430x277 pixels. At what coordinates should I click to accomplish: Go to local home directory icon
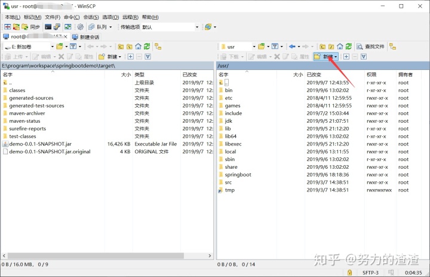pyautogui.click(x=138, y=47)
